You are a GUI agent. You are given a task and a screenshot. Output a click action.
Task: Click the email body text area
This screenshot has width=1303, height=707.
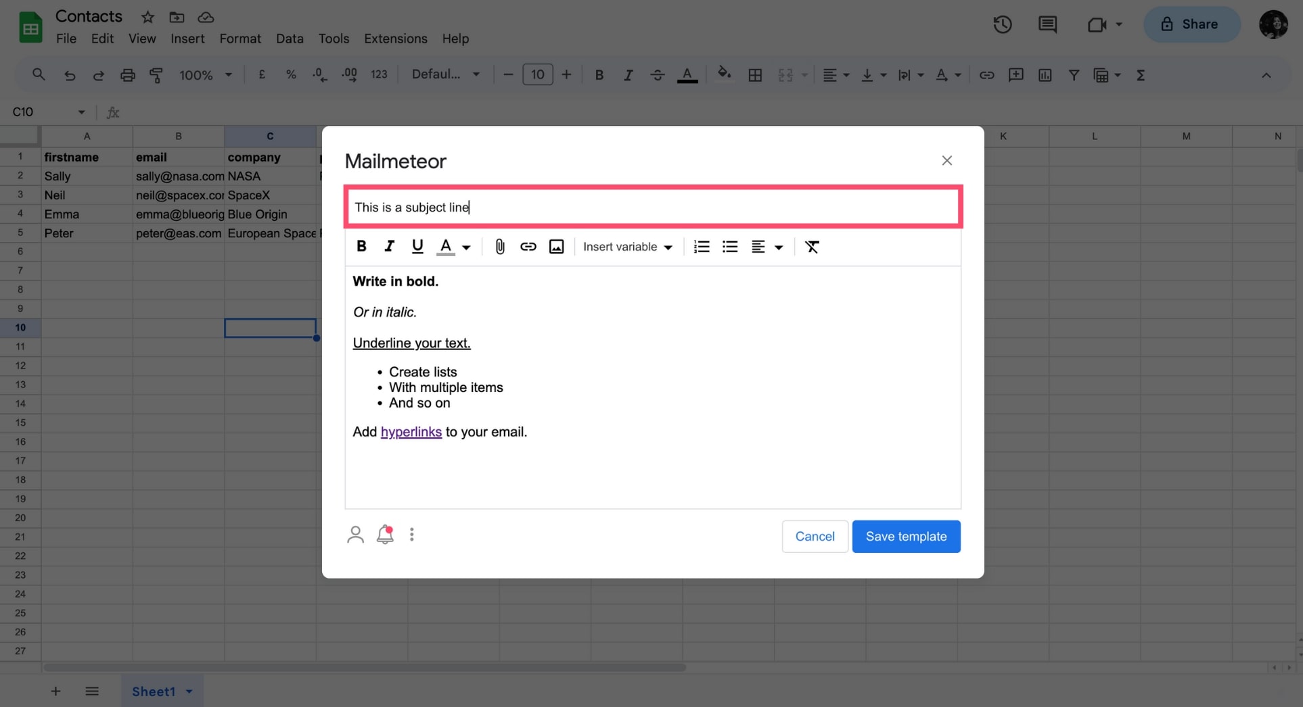pos(653,387)
